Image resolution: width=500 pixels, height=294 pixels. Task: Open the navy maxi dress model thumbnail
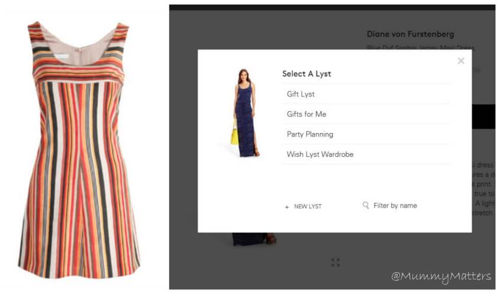(244, 113)
